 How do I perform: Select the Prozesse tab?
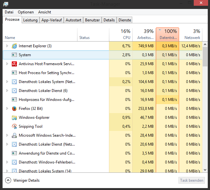coord(12,19)
